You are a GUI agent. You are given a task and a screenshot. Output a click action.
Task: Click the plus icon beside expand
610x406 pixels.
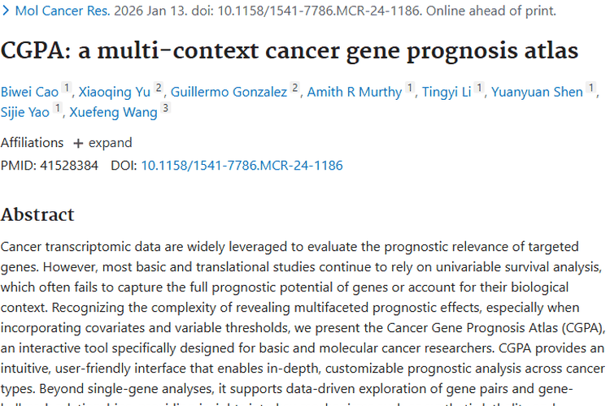click(78, 143)
